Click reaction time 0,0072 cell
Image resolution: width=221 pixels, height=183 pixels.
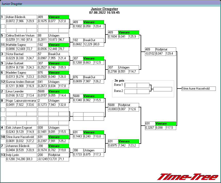[x=11, y=21]
